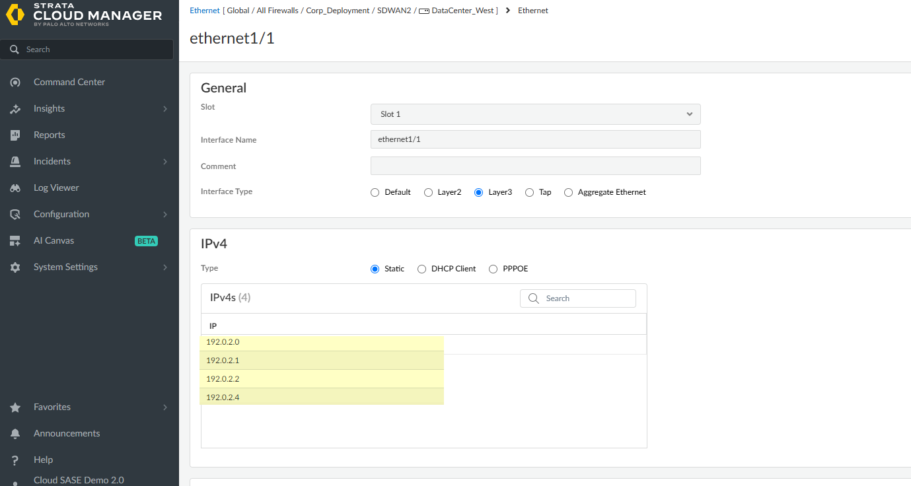Open Cloud SASE Demo 2.0 tenant menu

pyautogui.click(x=79, y=480)
